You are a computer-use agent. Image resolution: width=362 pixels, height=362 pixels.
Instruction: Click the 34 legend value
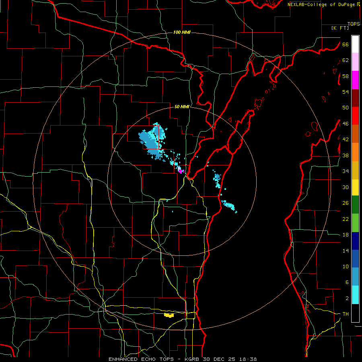click(x=346, y=171)
